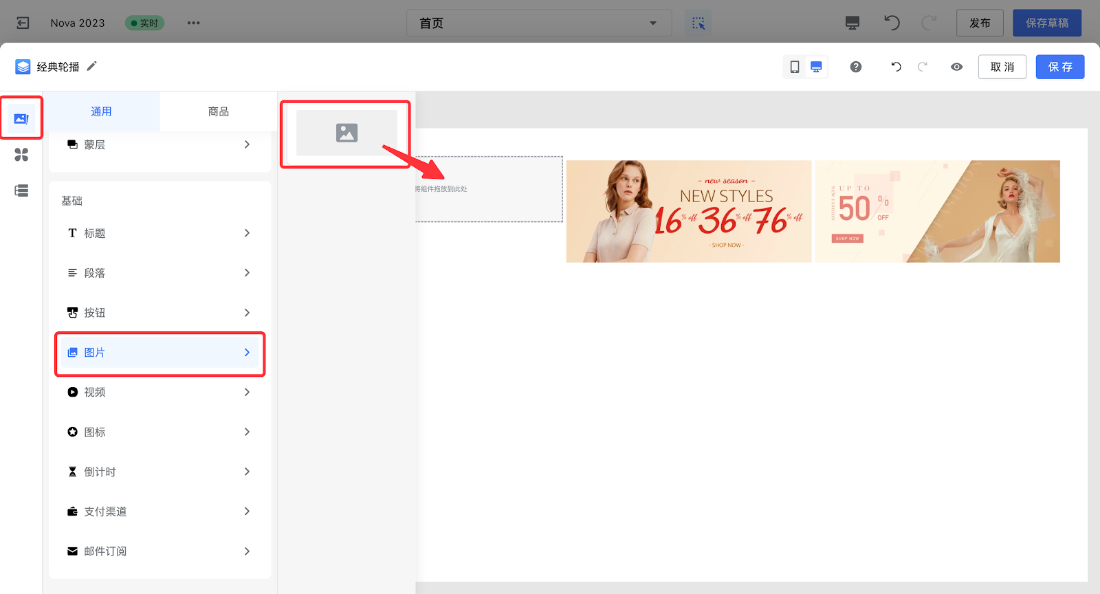Open the layers list sidebar icon
The width and height of the screenshot is (1100, 594).
click(21, 190)
